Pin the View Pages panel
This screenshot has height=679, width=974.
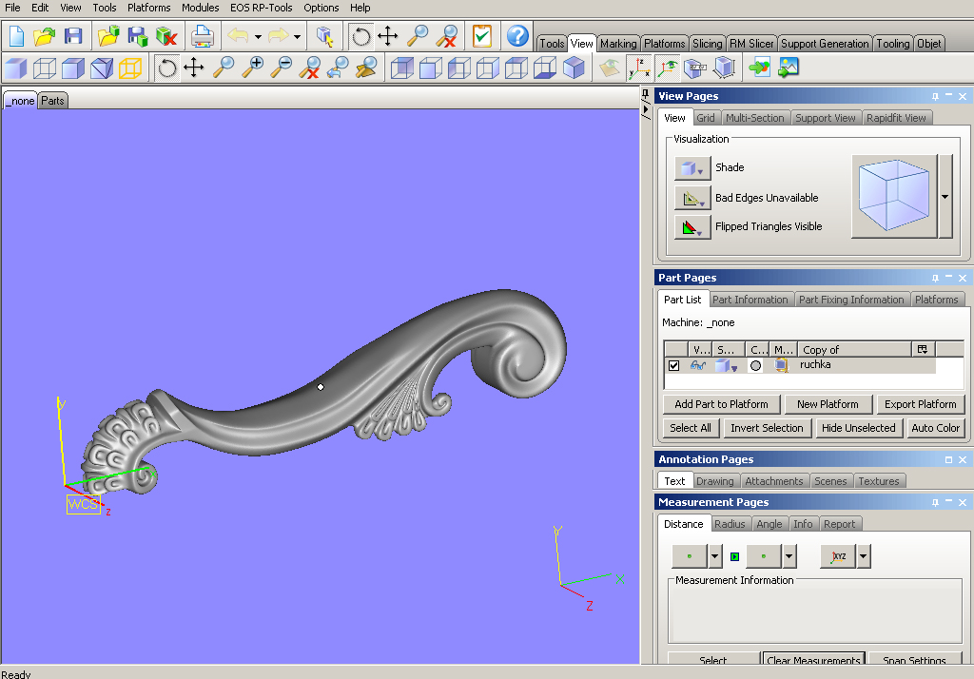935,96
